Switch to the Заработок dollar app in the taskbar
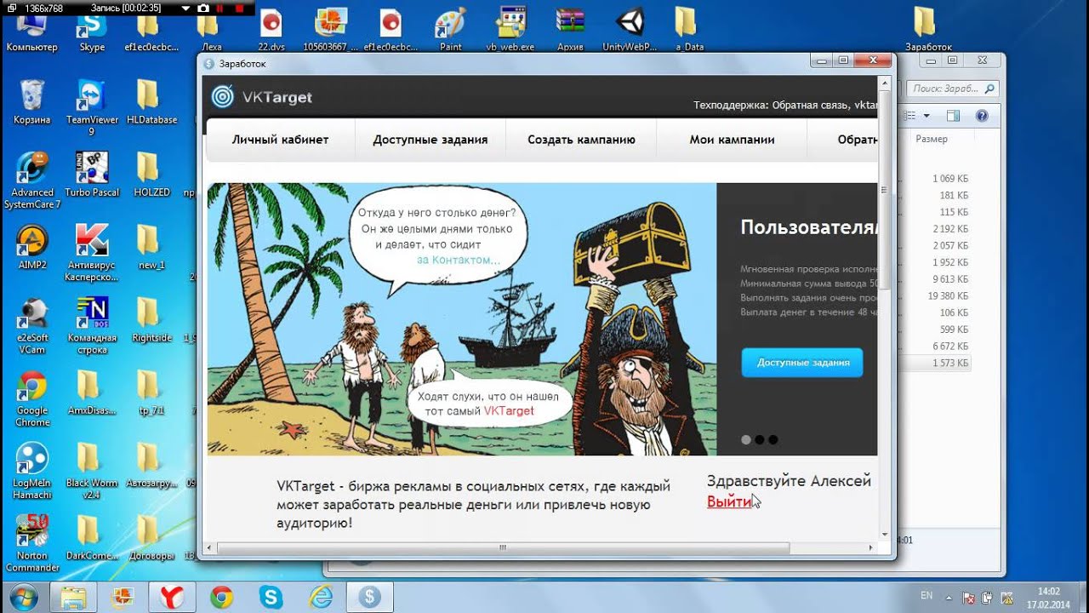Image resolution: width=1089 pixels, height=613 pixels. pos(368,596)
